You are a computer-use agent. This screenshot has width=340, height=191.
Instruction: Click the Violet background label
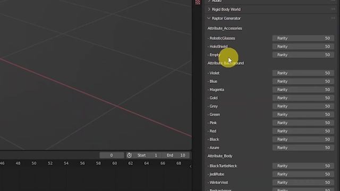pos(214,73)
